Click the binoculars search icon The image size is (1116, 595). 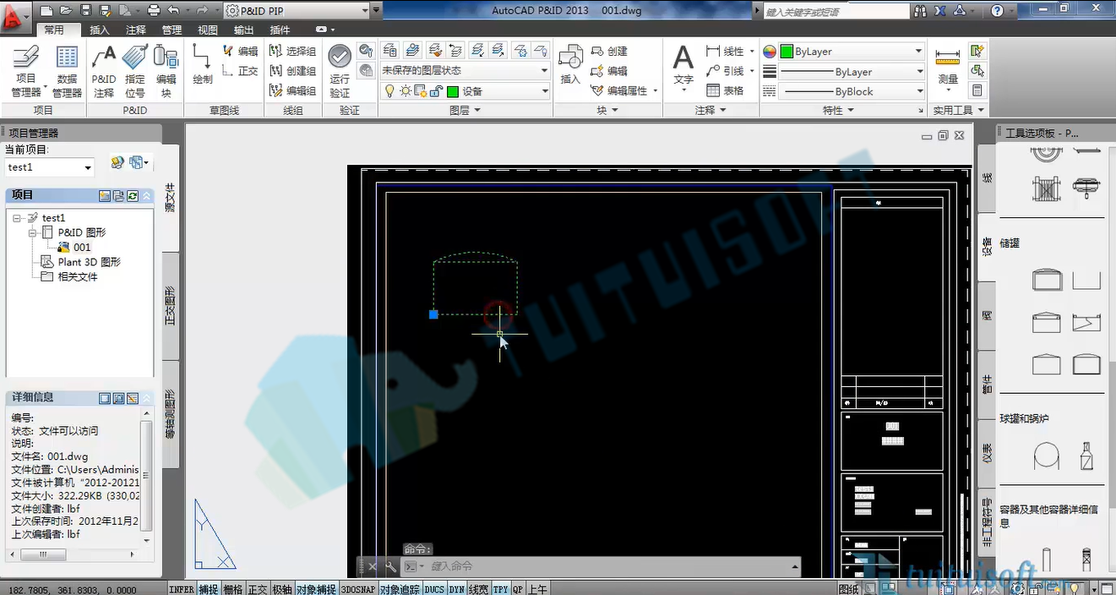coord(920,11)
